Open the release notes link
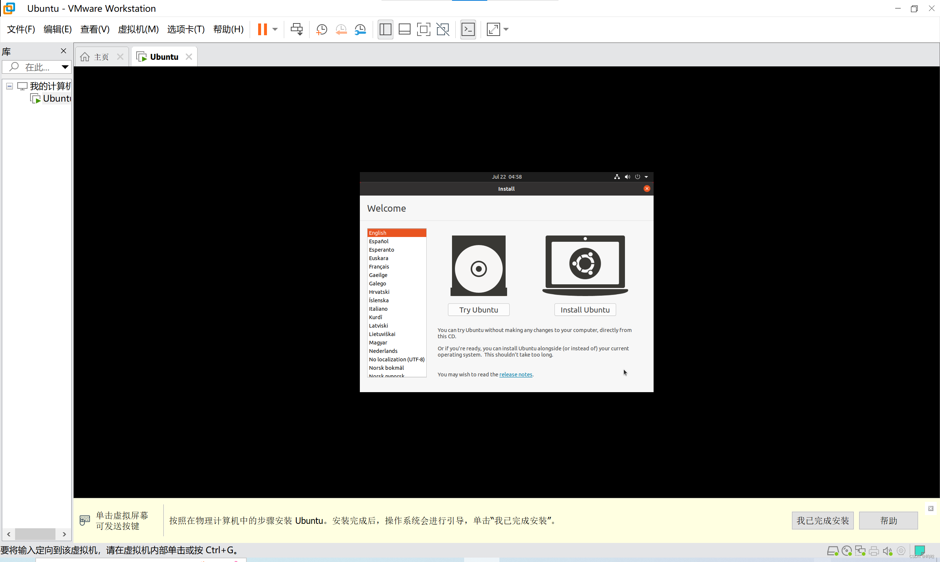Image resolution: width=940 pixels, height=562 pixels. [516, 374]
